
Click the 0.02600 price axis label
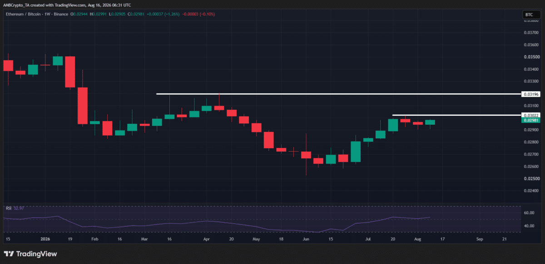click(530, 167)
